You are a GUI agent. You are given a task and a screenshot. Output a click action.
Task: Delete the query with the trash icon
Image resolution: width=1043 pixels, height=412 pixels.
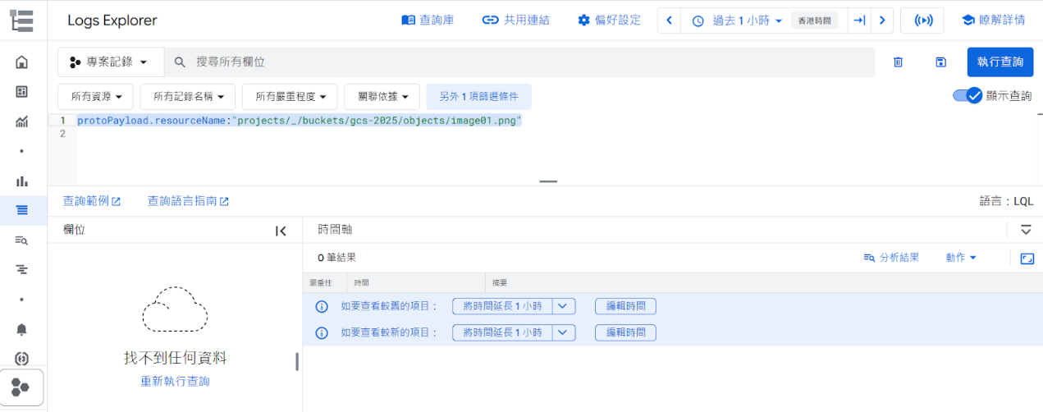898,62
